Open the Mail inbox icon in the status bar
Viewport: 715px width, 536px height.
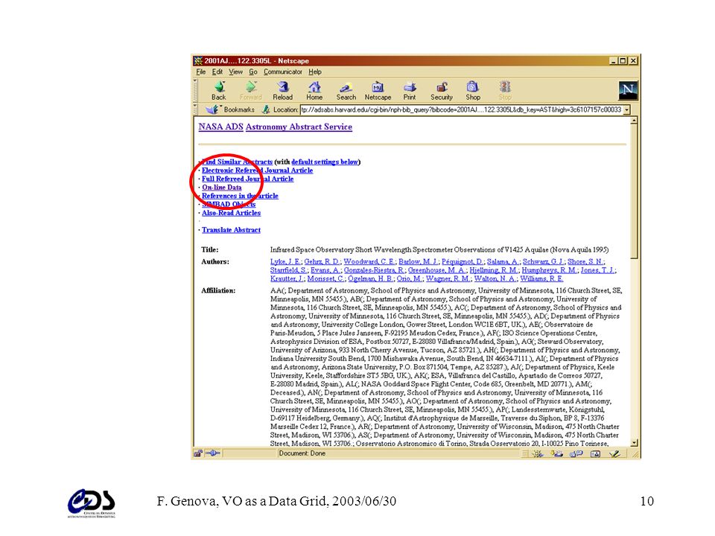click(x=557, y=453)
